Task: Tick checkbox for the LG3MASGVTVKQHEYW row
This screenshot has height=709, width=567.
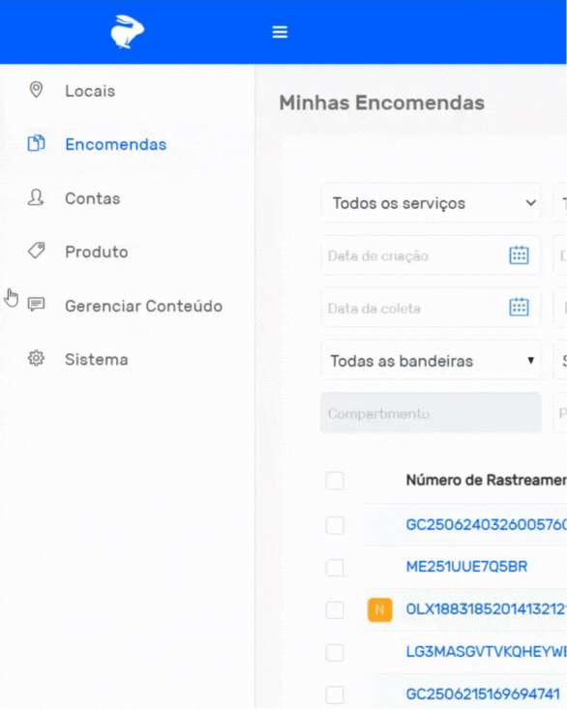Action: pos(335,653)
